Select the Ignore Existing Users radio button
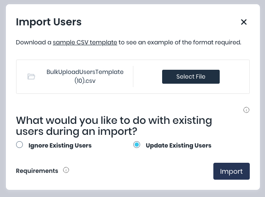This screenshot has height=197, width=265. point(19,145)
